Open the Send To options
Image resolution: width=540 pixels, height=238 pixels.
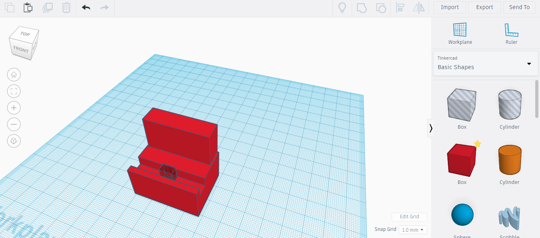519,7
